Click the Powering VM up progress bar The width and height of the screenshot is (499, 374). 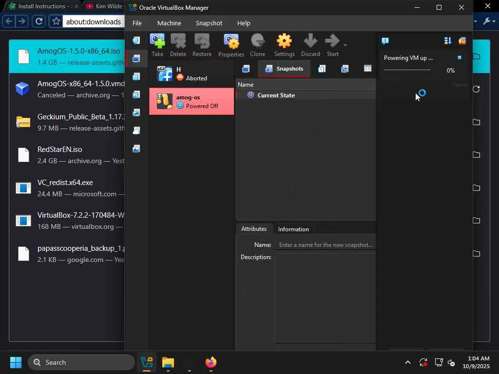(x=407, y=70)
